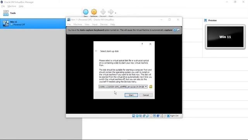Click the Preview panel header icon

coord(205,20)
